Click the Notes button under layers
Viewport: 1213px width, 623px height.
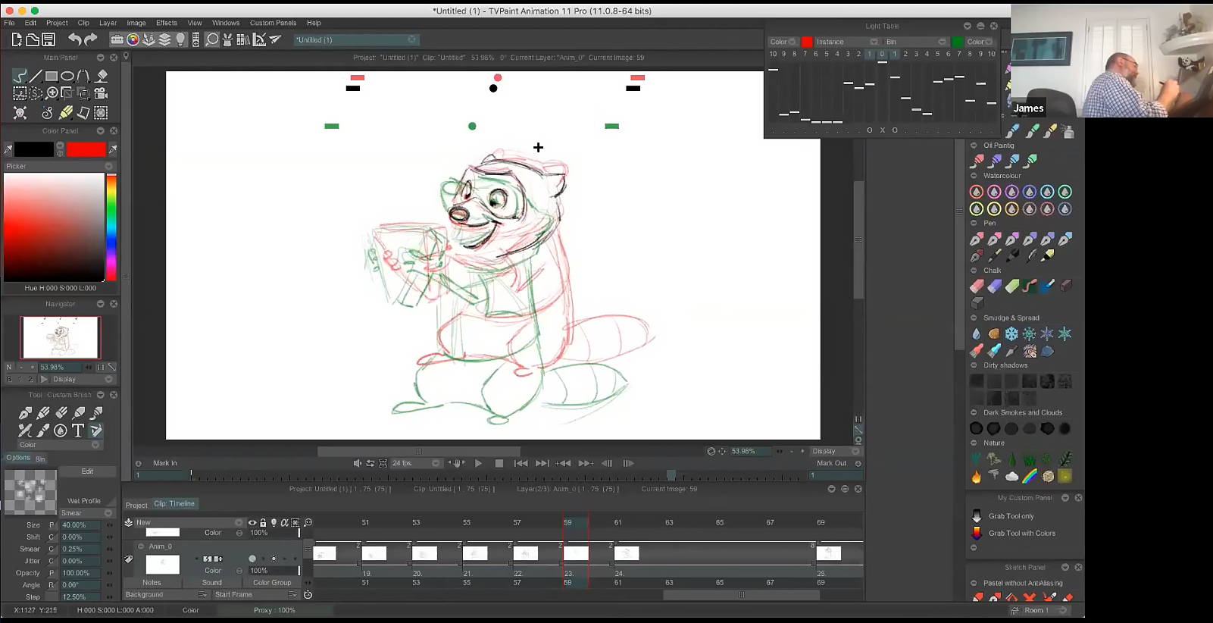152,583
